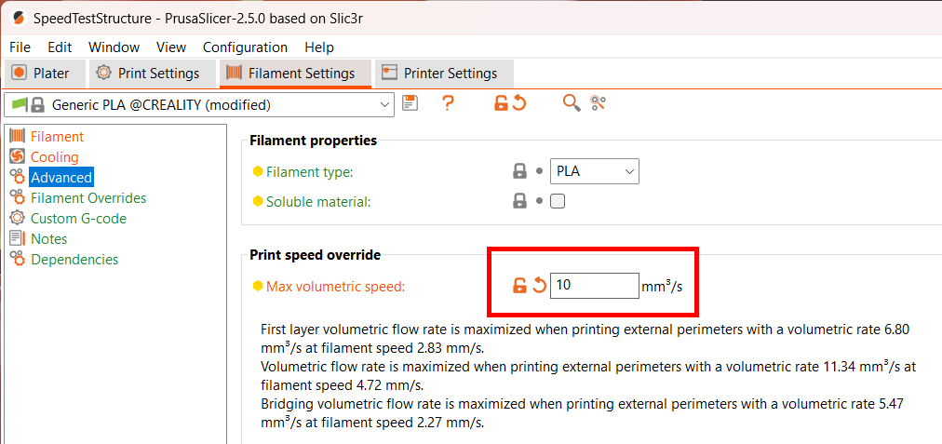
Task: Click the lock icon next to Filament type
Action: [x=520, y=171]
